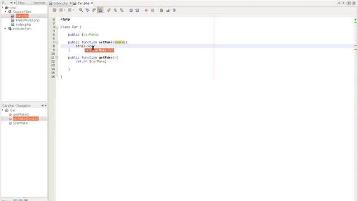
Task: Click the error stripe mark near line 8
Action: 356,46
